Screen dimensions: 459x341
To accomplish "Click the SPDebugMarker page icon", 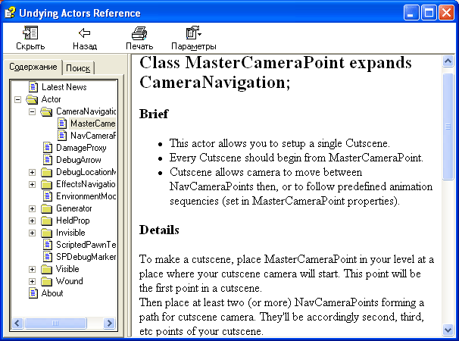I will [48, 257].
